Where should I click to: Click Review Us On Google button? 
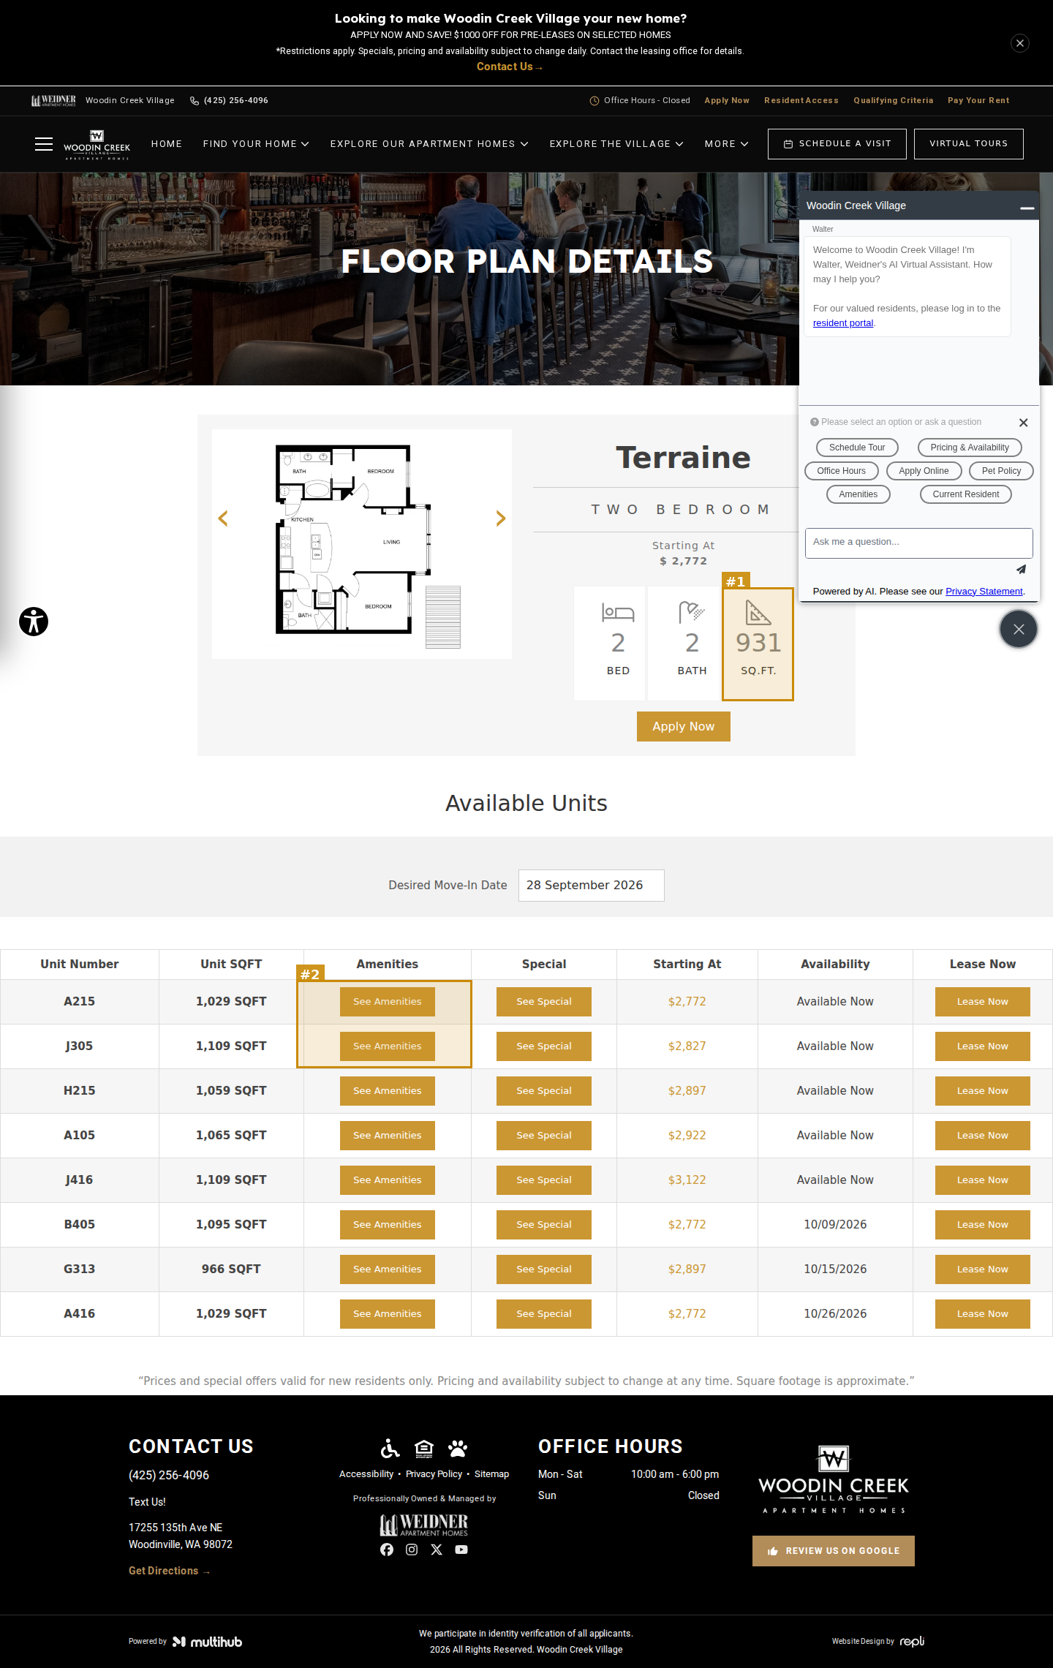[834, 1551]
